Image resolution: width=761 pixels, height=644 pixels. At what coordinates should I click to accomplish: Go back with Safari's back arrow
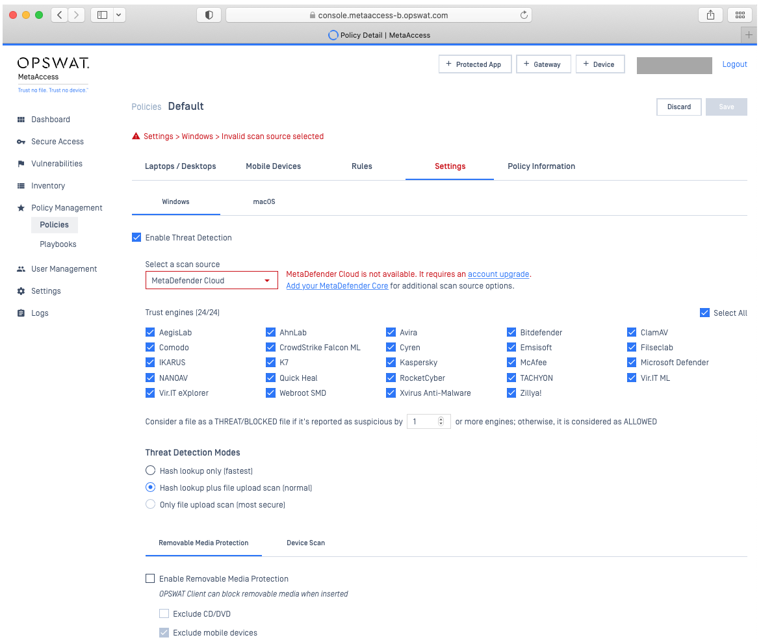[x=60, y=15]
